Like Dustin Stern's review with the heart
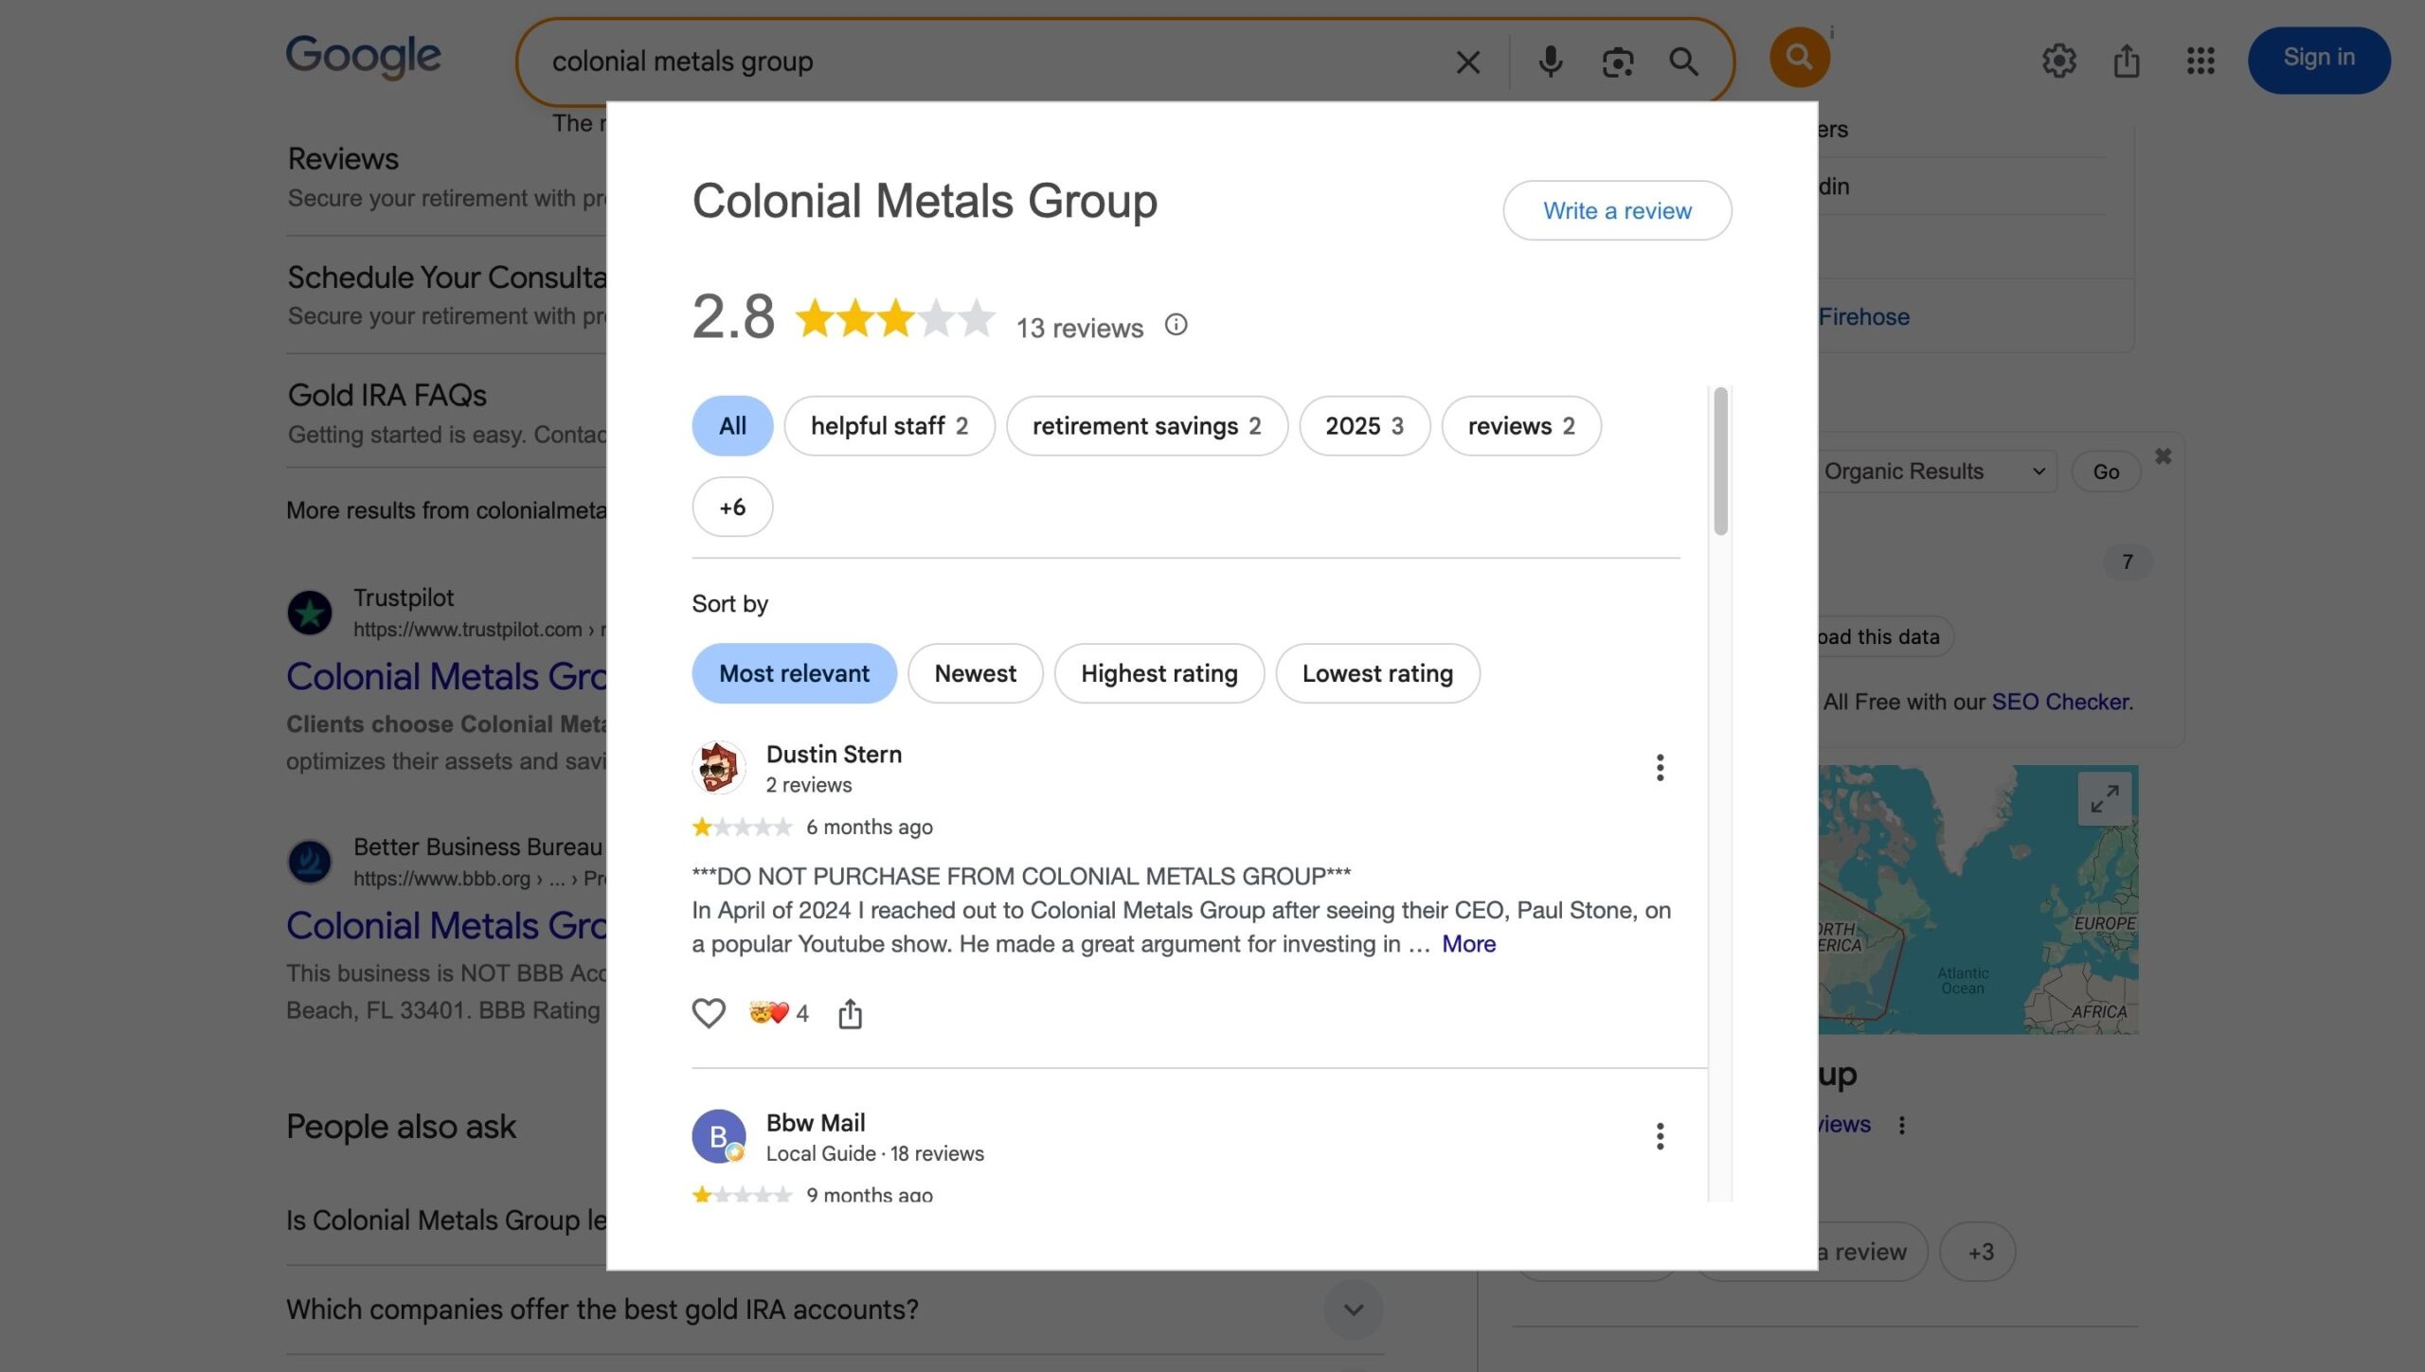Screen dimensions: 2425x1372 pyautogui.click(x=709, y=1013)
